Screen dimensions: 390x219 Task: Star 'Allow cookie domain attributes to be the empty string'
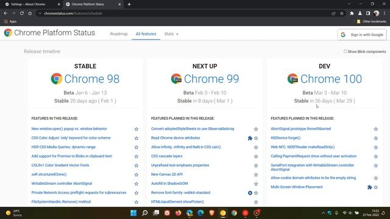(x=376, y=178)
